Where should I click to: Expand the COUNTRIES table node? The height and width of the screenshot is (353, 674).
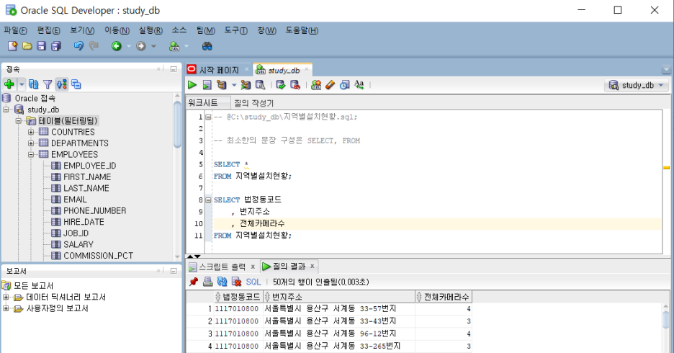pos(31,132)
